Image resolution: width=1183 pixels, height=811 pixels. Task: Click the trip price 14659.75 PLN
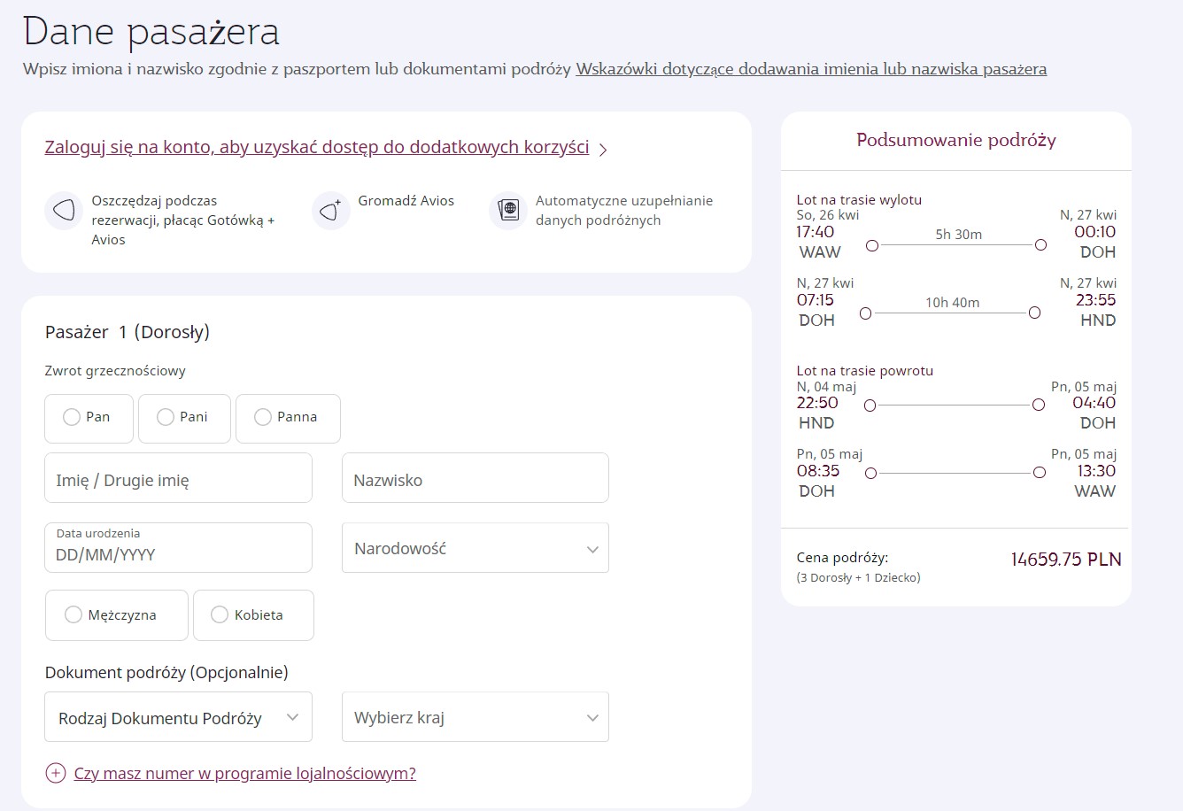[1066, 560]
